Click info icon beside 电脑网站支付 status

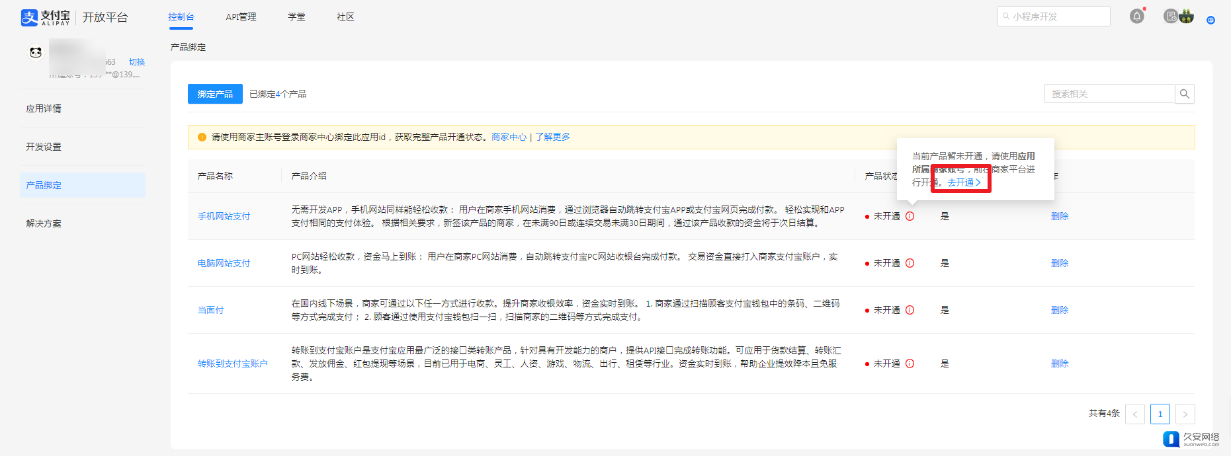point(910,263)
